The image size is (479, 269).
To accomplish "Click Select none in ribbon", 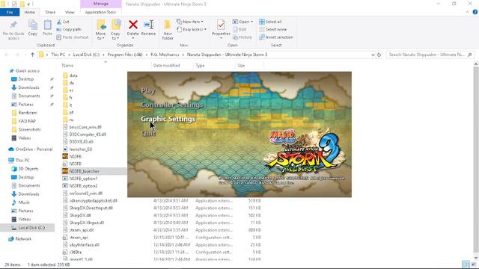I will pyautogui.click(x=272, y=30).
